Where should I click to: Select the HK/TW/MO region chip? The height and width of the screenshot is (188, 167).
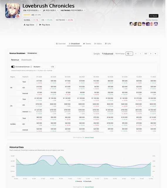point(64,20)
